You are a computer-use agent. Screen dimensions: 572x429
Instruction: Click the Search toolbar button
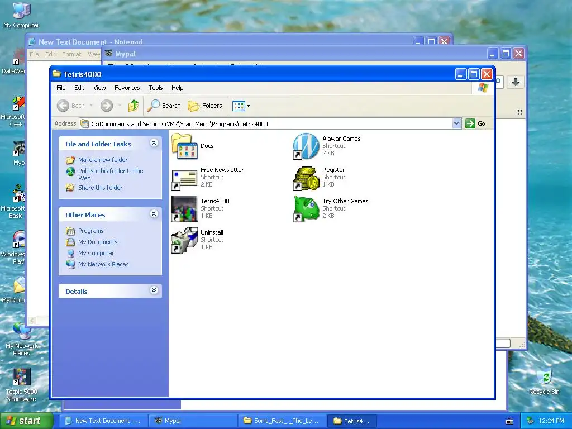pyautogui.click(x=164, y=106)
